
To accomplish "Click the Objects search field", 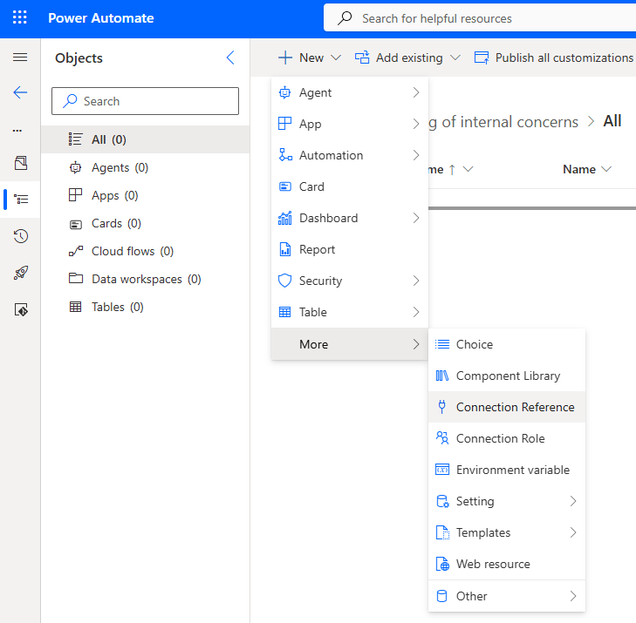I will coord(146,101).
